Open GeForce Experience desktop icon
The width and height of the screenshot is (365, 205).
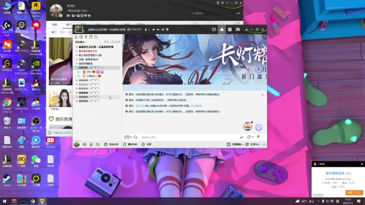click(36, 67)
